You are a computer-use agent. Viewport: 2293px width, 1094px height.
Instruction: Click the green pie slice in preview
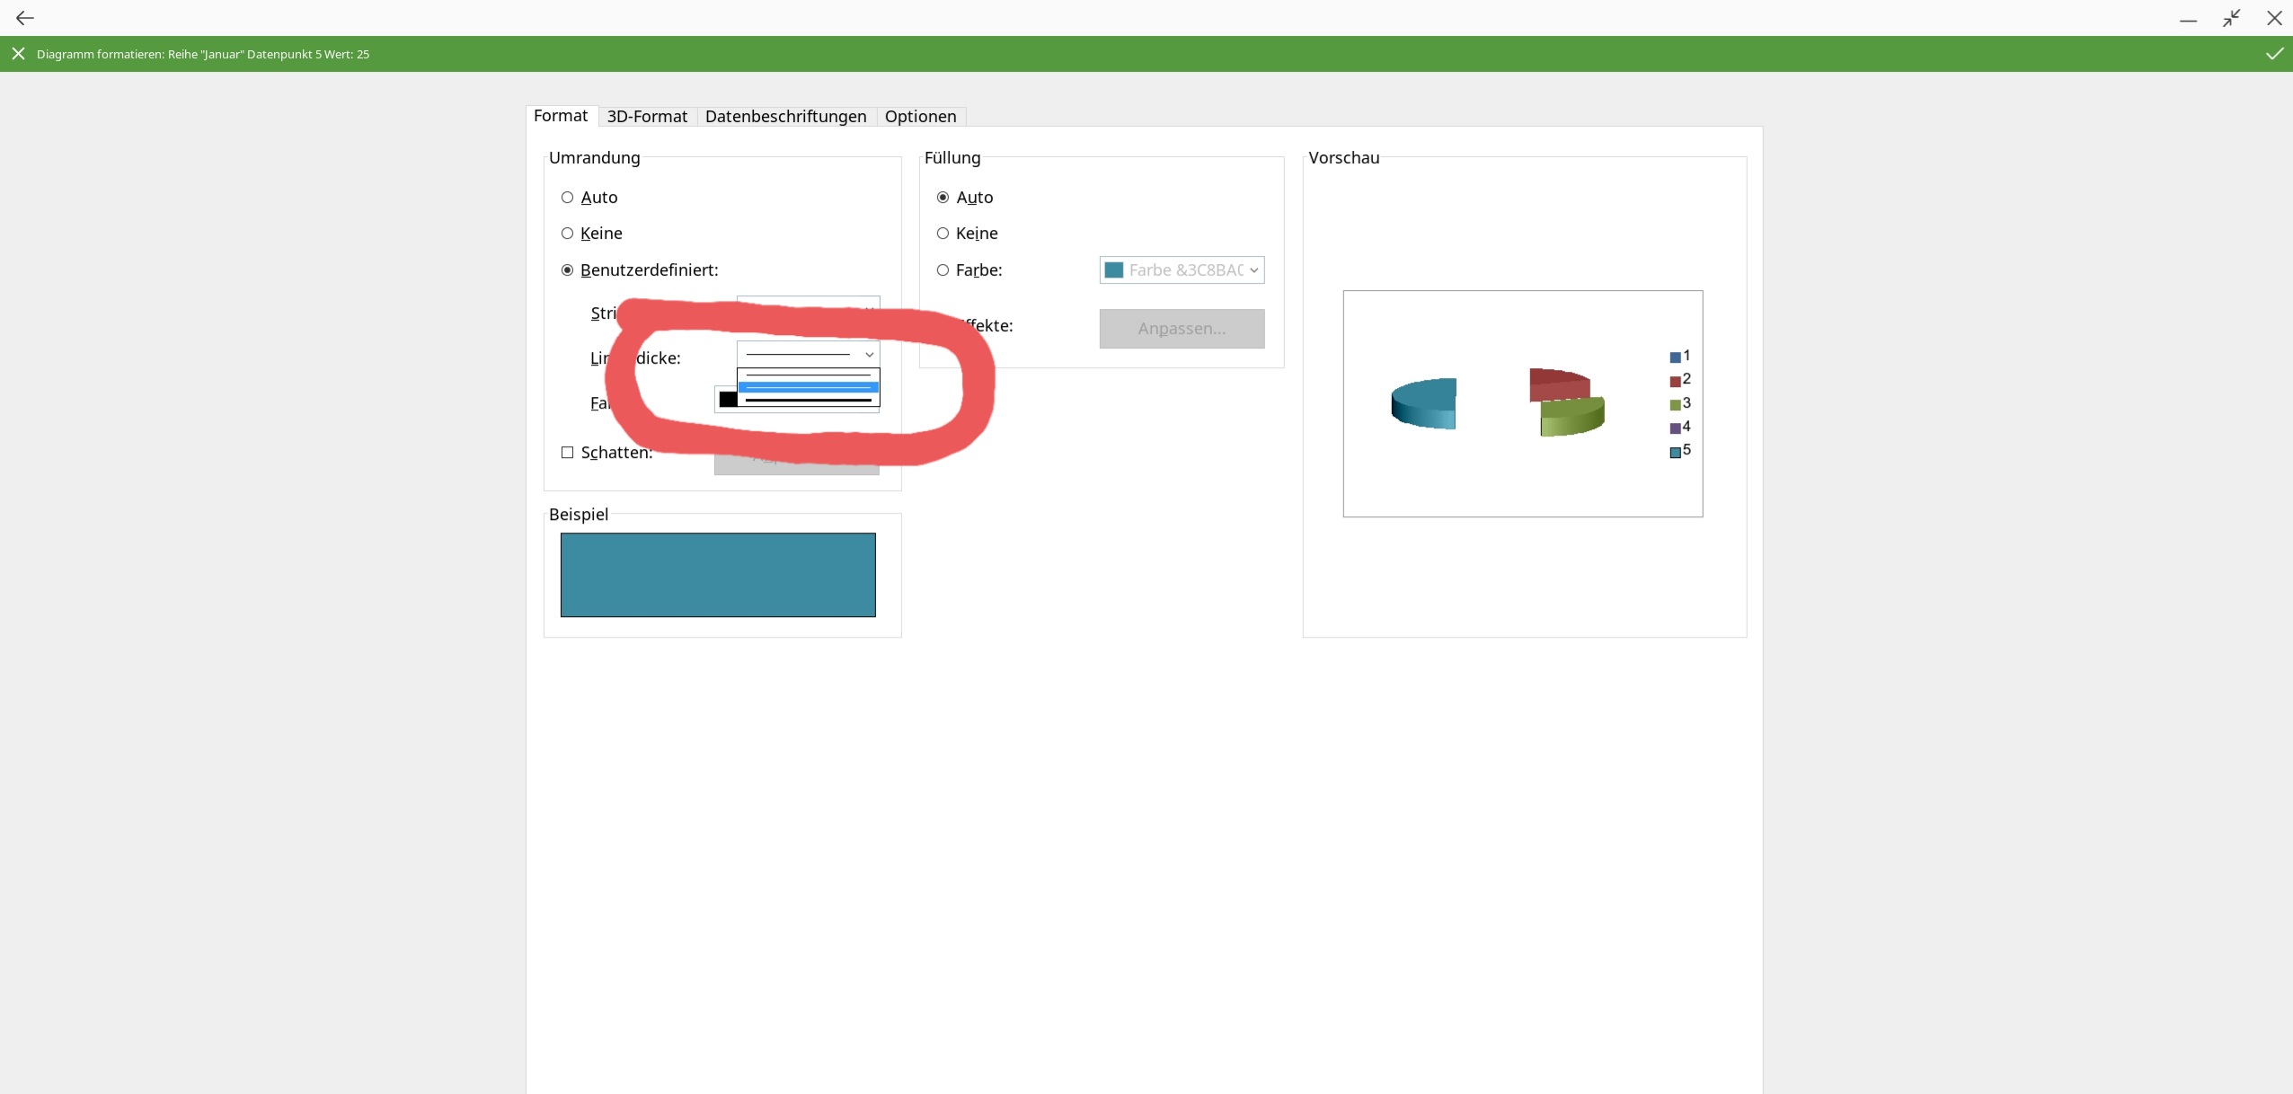[x=1572, y=418]
